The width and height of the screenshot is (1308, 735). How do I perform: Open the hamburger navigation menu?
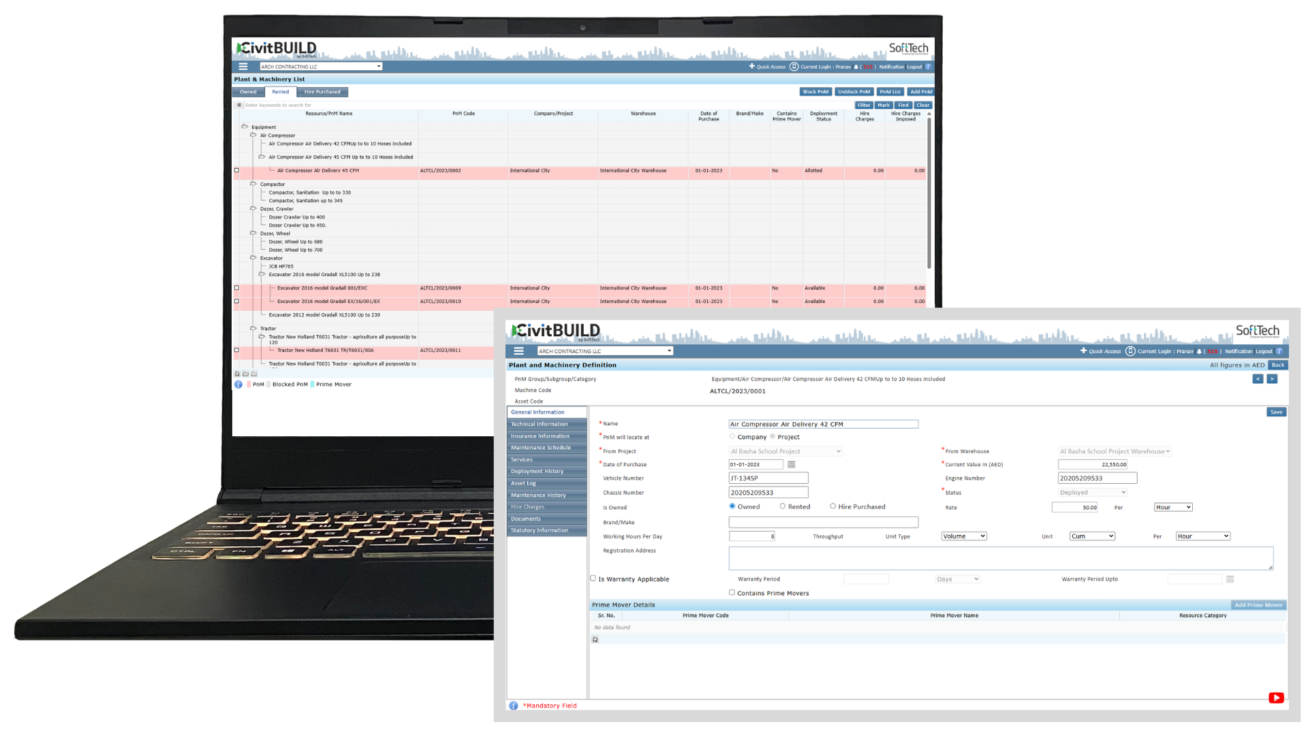518,350
